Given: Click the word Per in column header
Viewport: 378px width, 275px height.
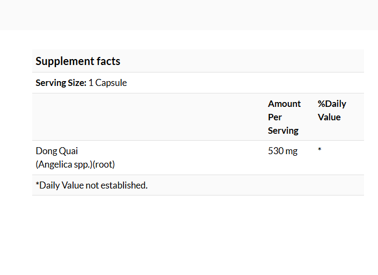Looking at the screenshot, I should click(275, 117).
